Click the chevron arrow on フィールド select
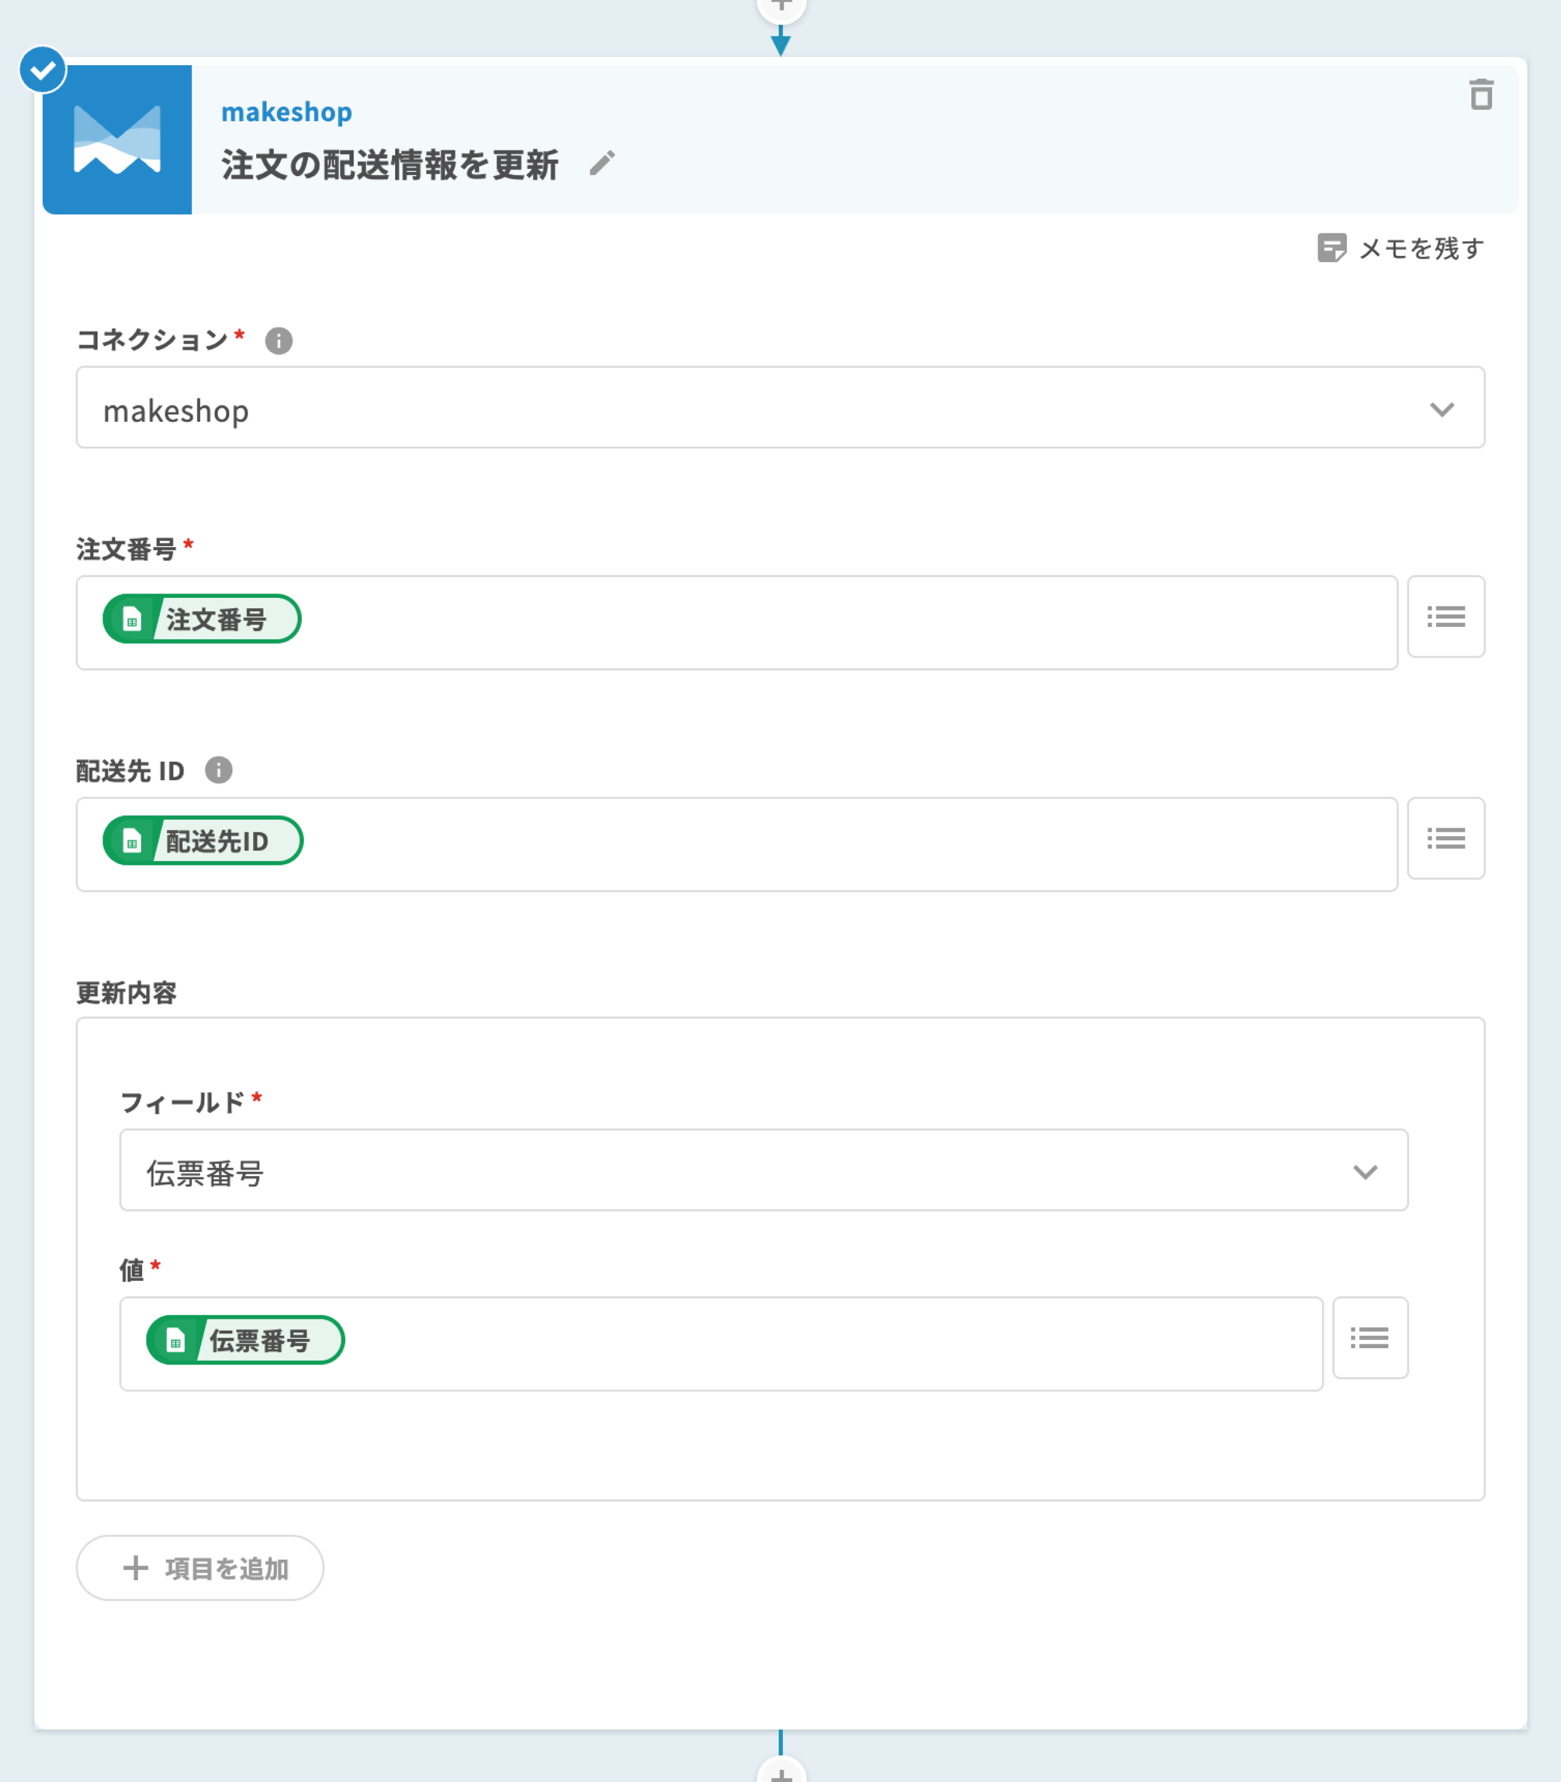 (1365, 1172)
